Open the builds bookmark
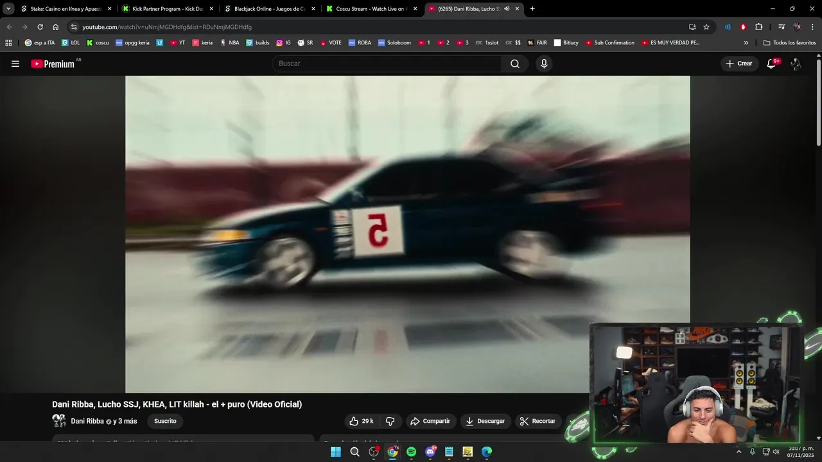The image size is (822, 462). 258,43
